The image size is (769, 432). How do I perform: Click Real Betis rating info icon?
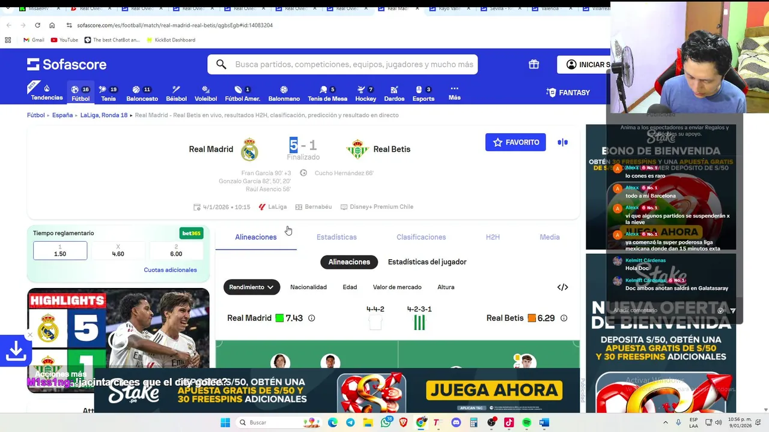point(564,318)
